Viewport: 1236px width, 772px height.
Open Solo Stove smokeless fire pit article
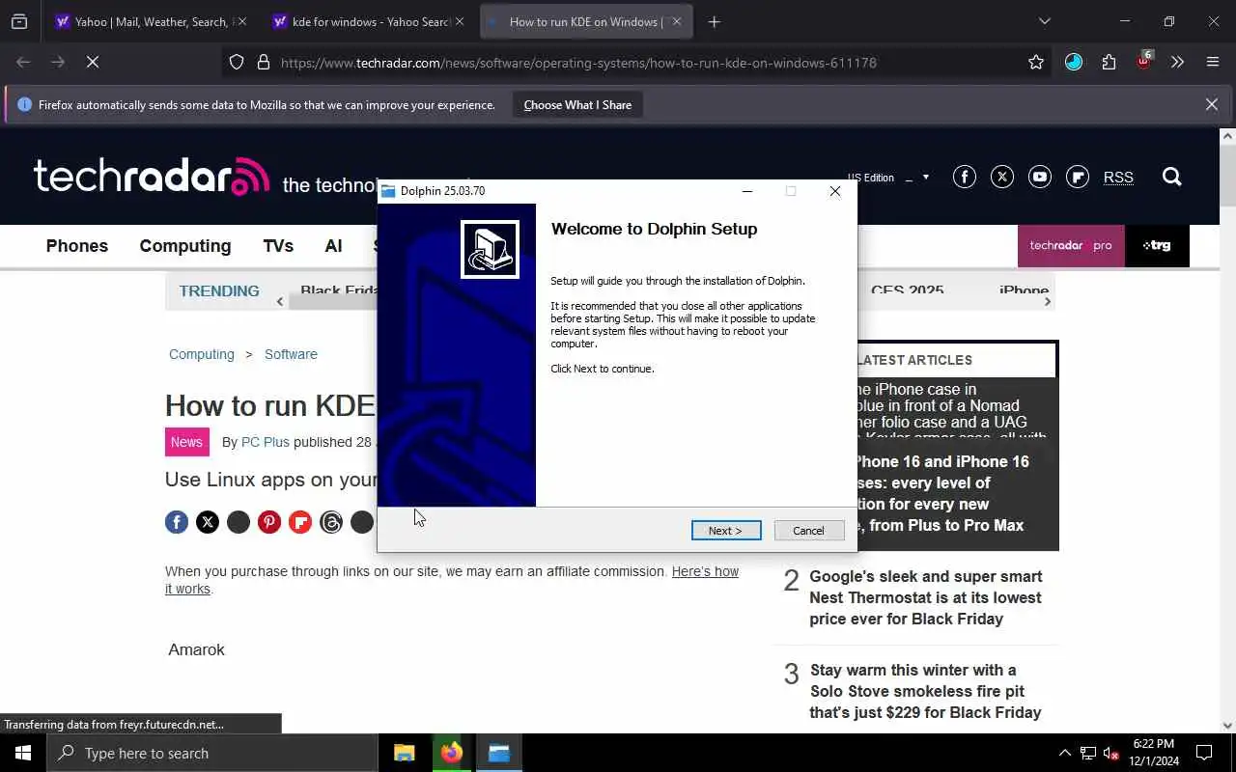(925, 691)
